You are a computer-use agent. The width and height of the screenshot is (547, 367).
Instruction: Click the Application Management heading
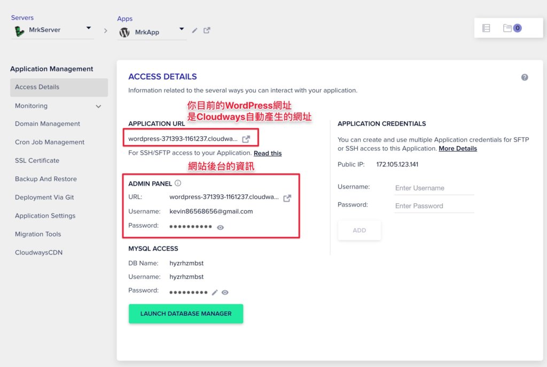[x=52, y=69]
